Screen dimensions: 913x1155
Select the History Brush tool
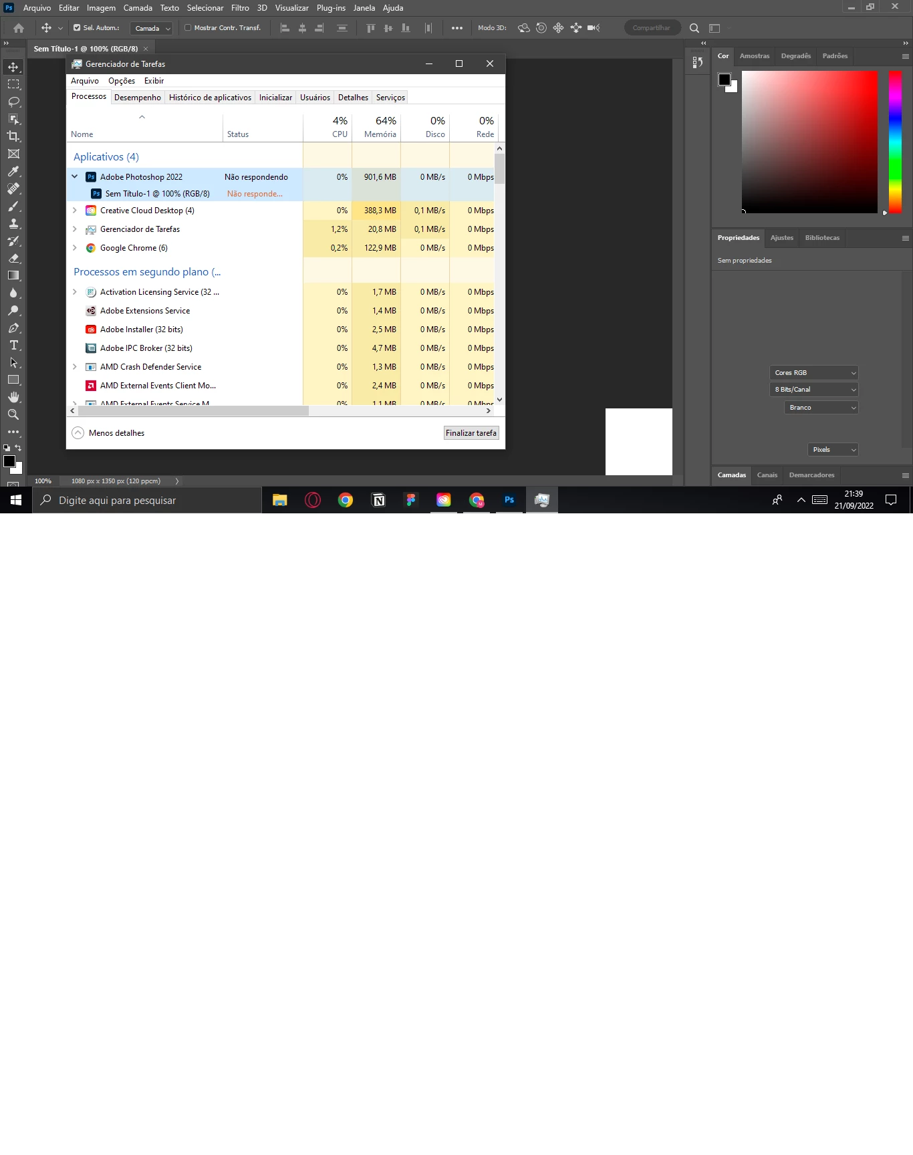(13, 241)
